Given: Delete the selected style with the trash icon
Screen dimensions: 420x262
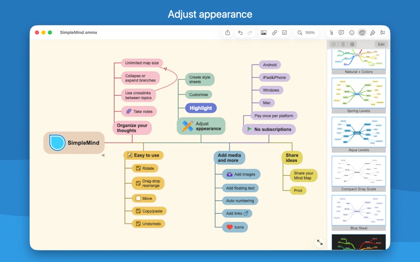Looking at the screenshot, I should (x=342, y=44).
